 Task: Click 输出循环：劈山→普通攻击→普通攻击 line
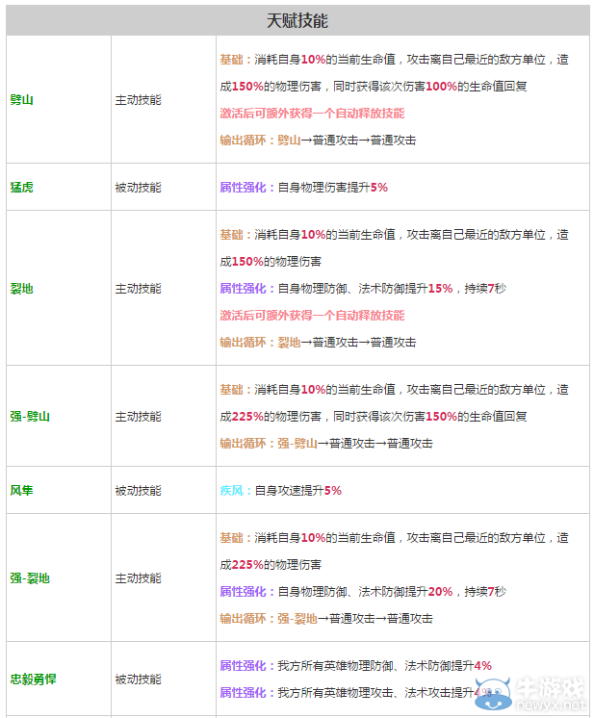[318, 141]
